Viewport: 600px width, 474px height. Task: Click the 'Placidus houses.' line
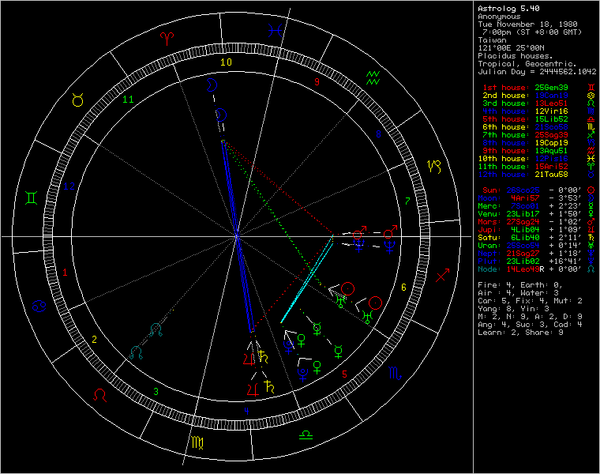[516, 56]
